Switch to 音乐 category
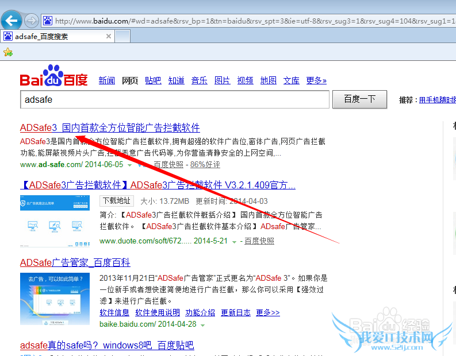 click(199, 80)
